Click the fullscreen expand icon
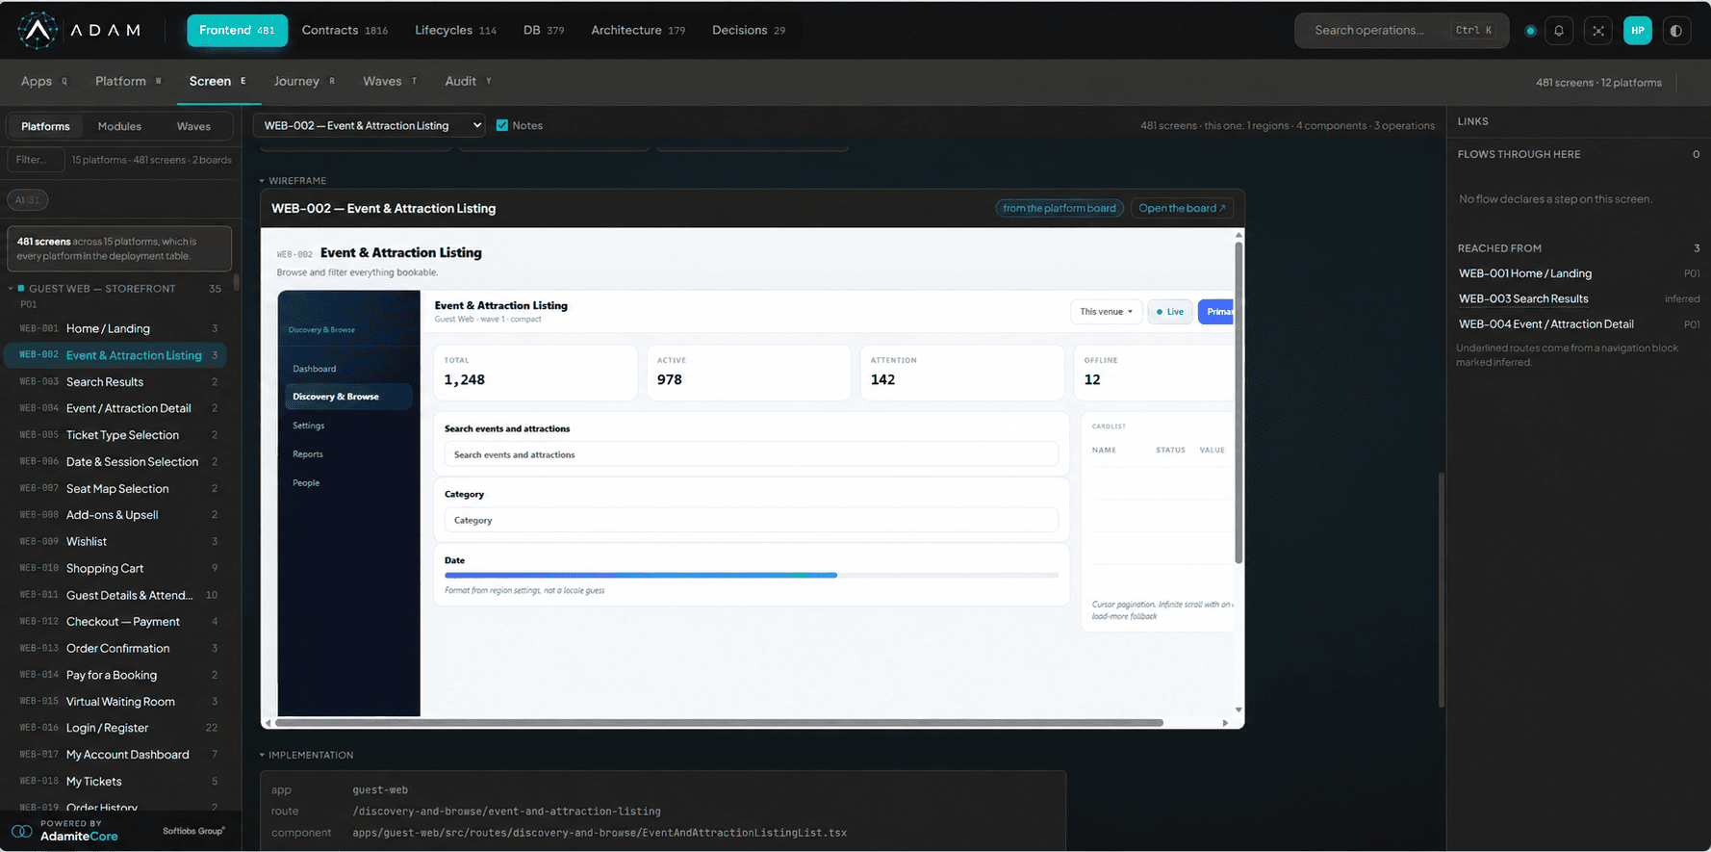 coord(1598,31)
